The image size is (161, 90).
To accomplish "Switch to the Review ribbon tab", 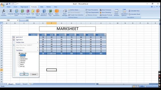I will pos(49,7).
